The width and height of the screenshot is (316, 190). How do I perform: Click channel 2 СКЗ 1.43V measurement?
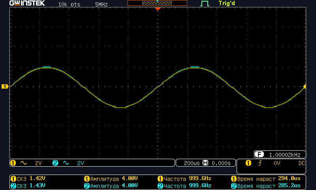point(28,186)
